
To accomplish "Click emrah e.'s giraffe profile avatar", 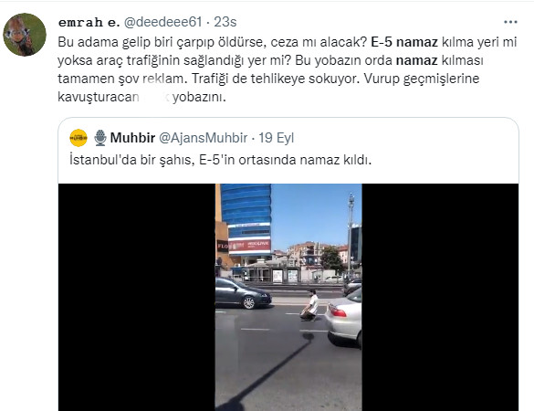I will (25, 35).
